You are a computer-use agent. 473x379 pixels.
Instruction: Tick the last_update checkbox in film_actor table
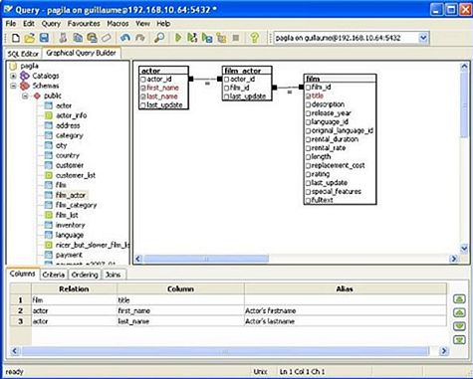226,96
